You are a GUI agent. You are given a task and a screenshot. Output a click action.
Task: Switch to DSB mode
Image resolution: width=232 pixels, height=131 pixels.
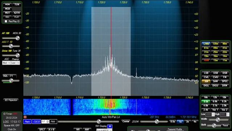click(225, 73)
